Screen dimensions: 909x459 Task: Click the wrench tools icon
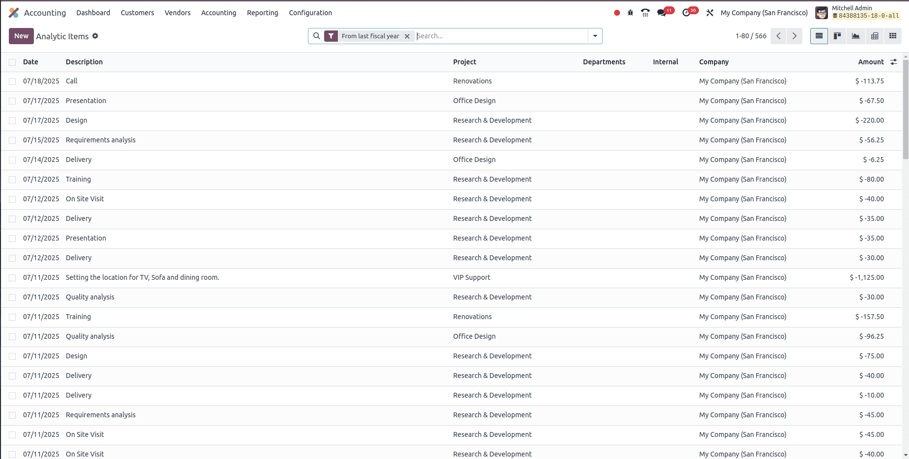pos(710,13)
